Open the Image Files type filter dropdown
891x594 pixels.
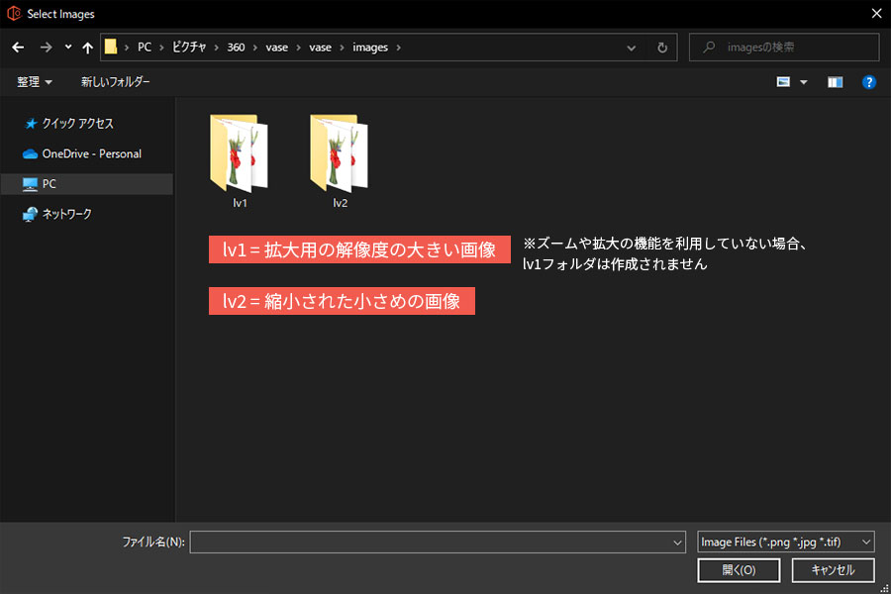click(x=785, y=542)
